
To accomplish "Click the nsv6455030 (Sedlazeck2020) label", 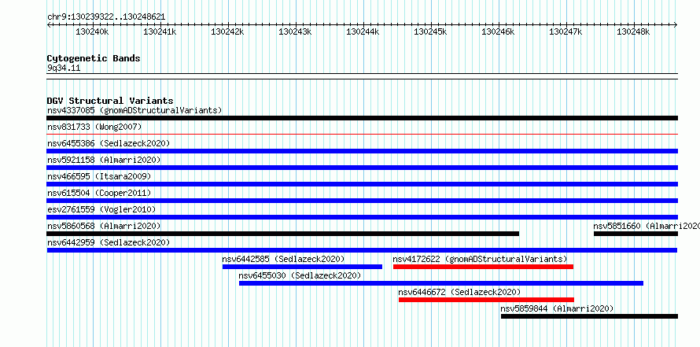I will point(300,275).
